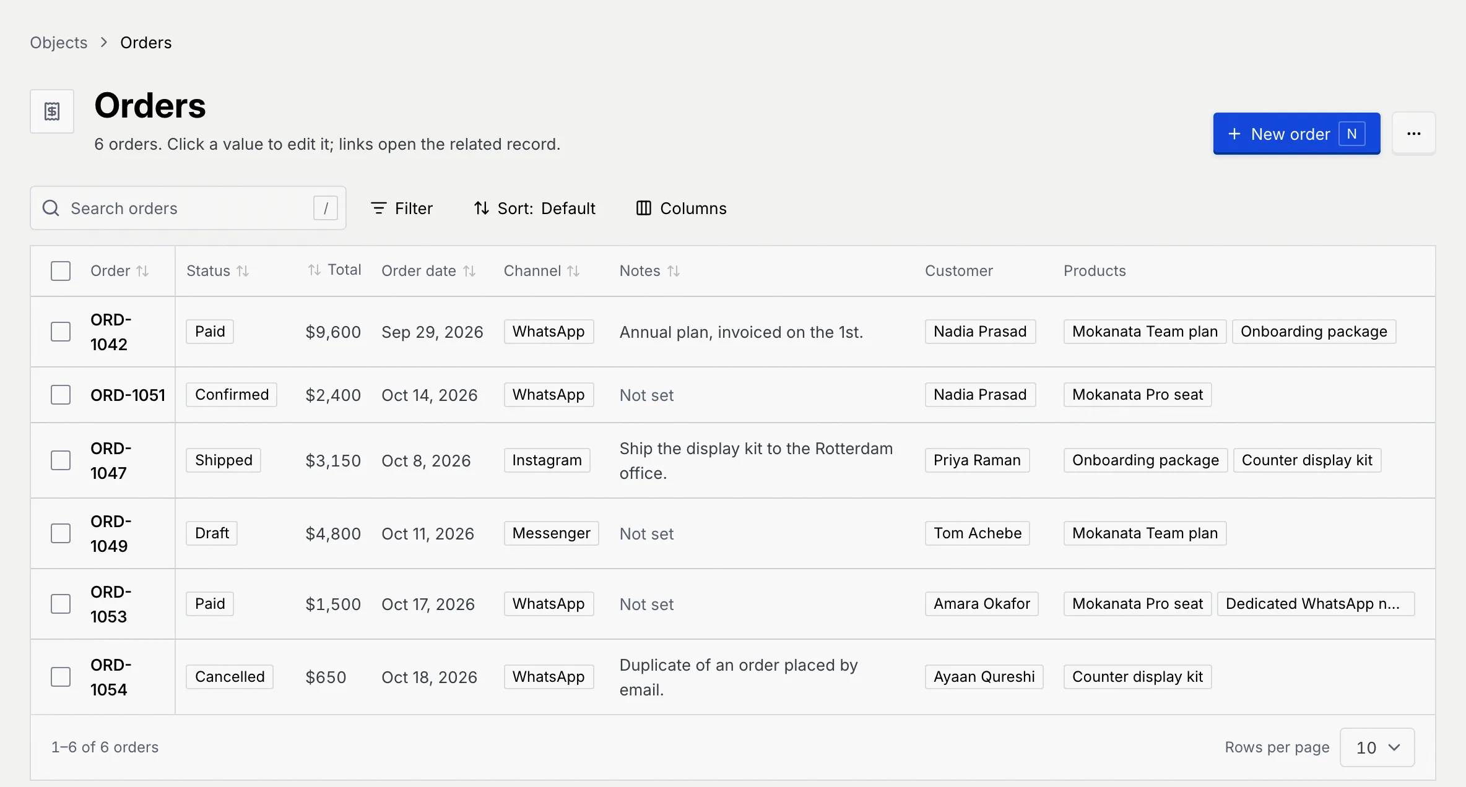Open the Dedicated WhatsApp n... product chip
1466x787 pixels.
[x=1316, y=604]
